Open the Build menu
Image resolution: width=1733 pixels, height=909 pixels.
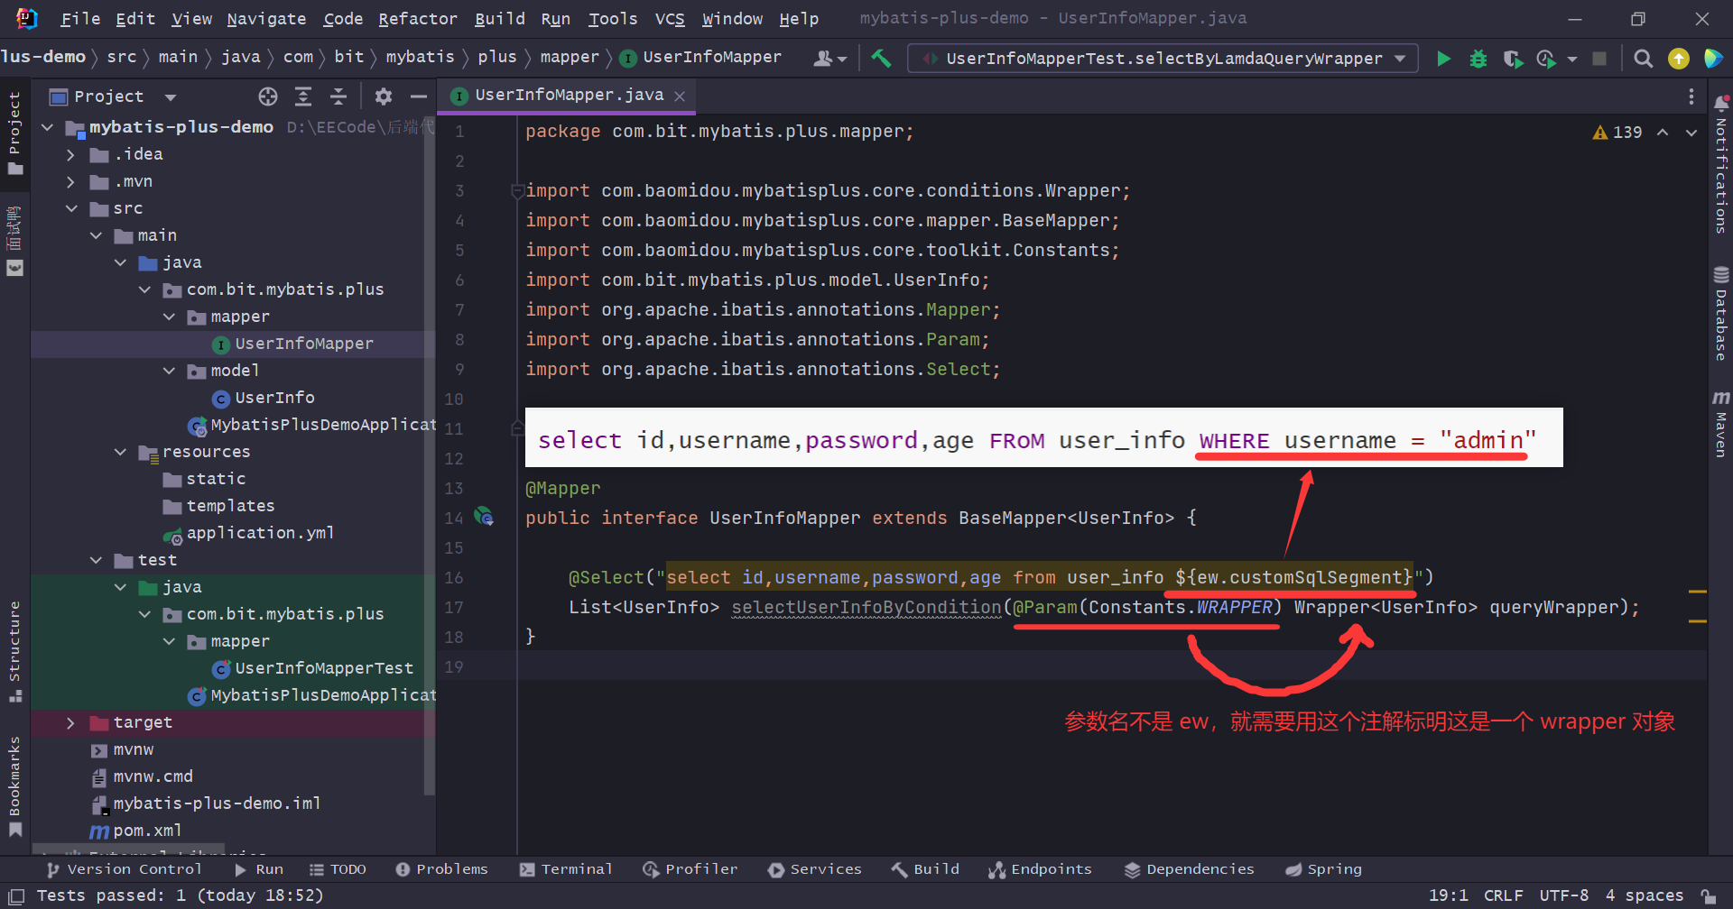500,19
